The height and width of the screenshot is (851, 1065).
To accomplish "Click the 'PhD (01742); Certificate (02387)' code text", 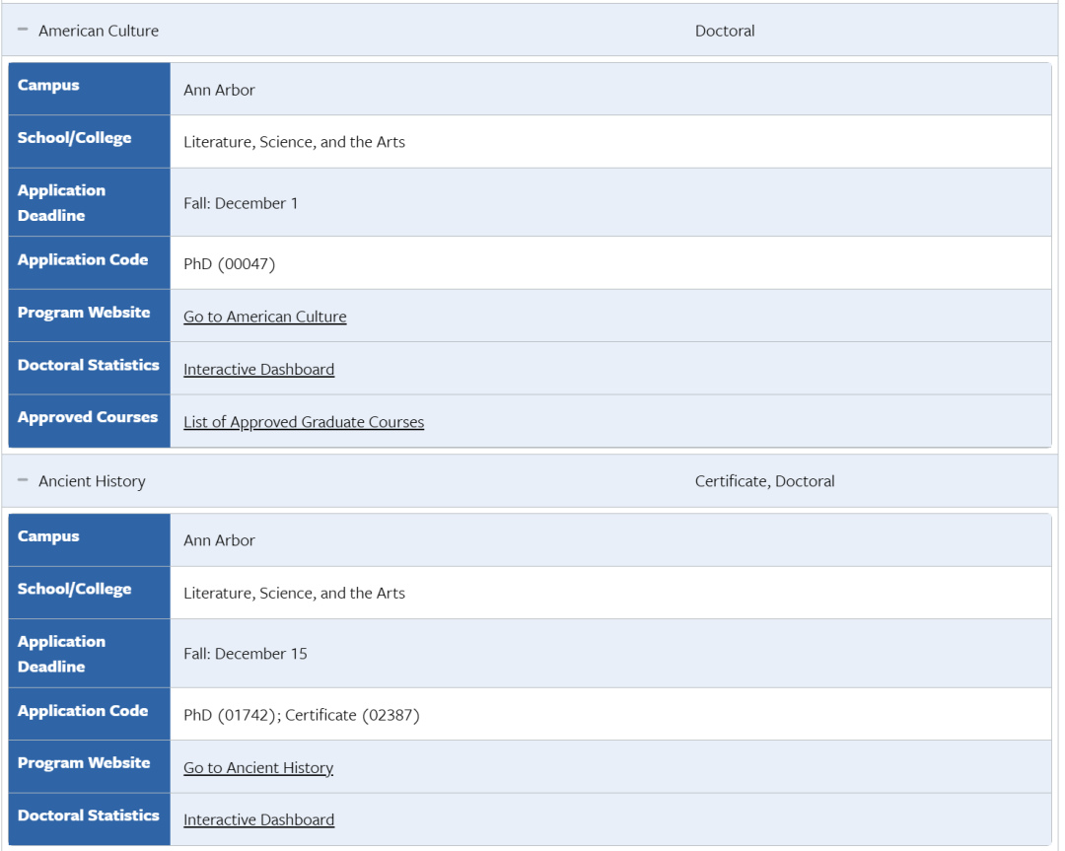I will [x=301, y=715].
